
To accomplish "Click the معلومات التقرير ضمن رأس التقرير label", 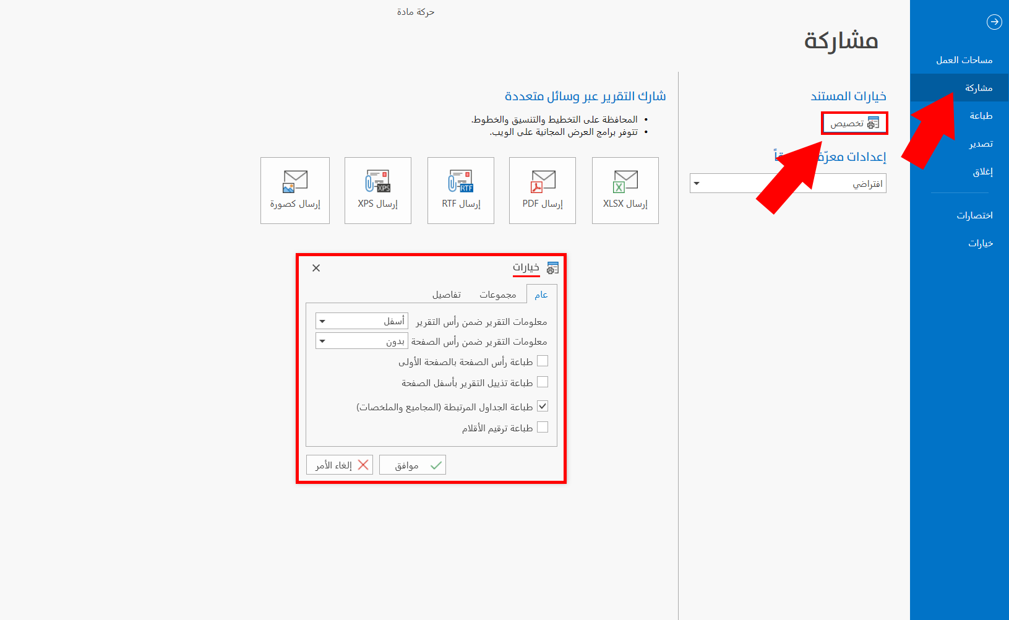I will pos(481,322).
